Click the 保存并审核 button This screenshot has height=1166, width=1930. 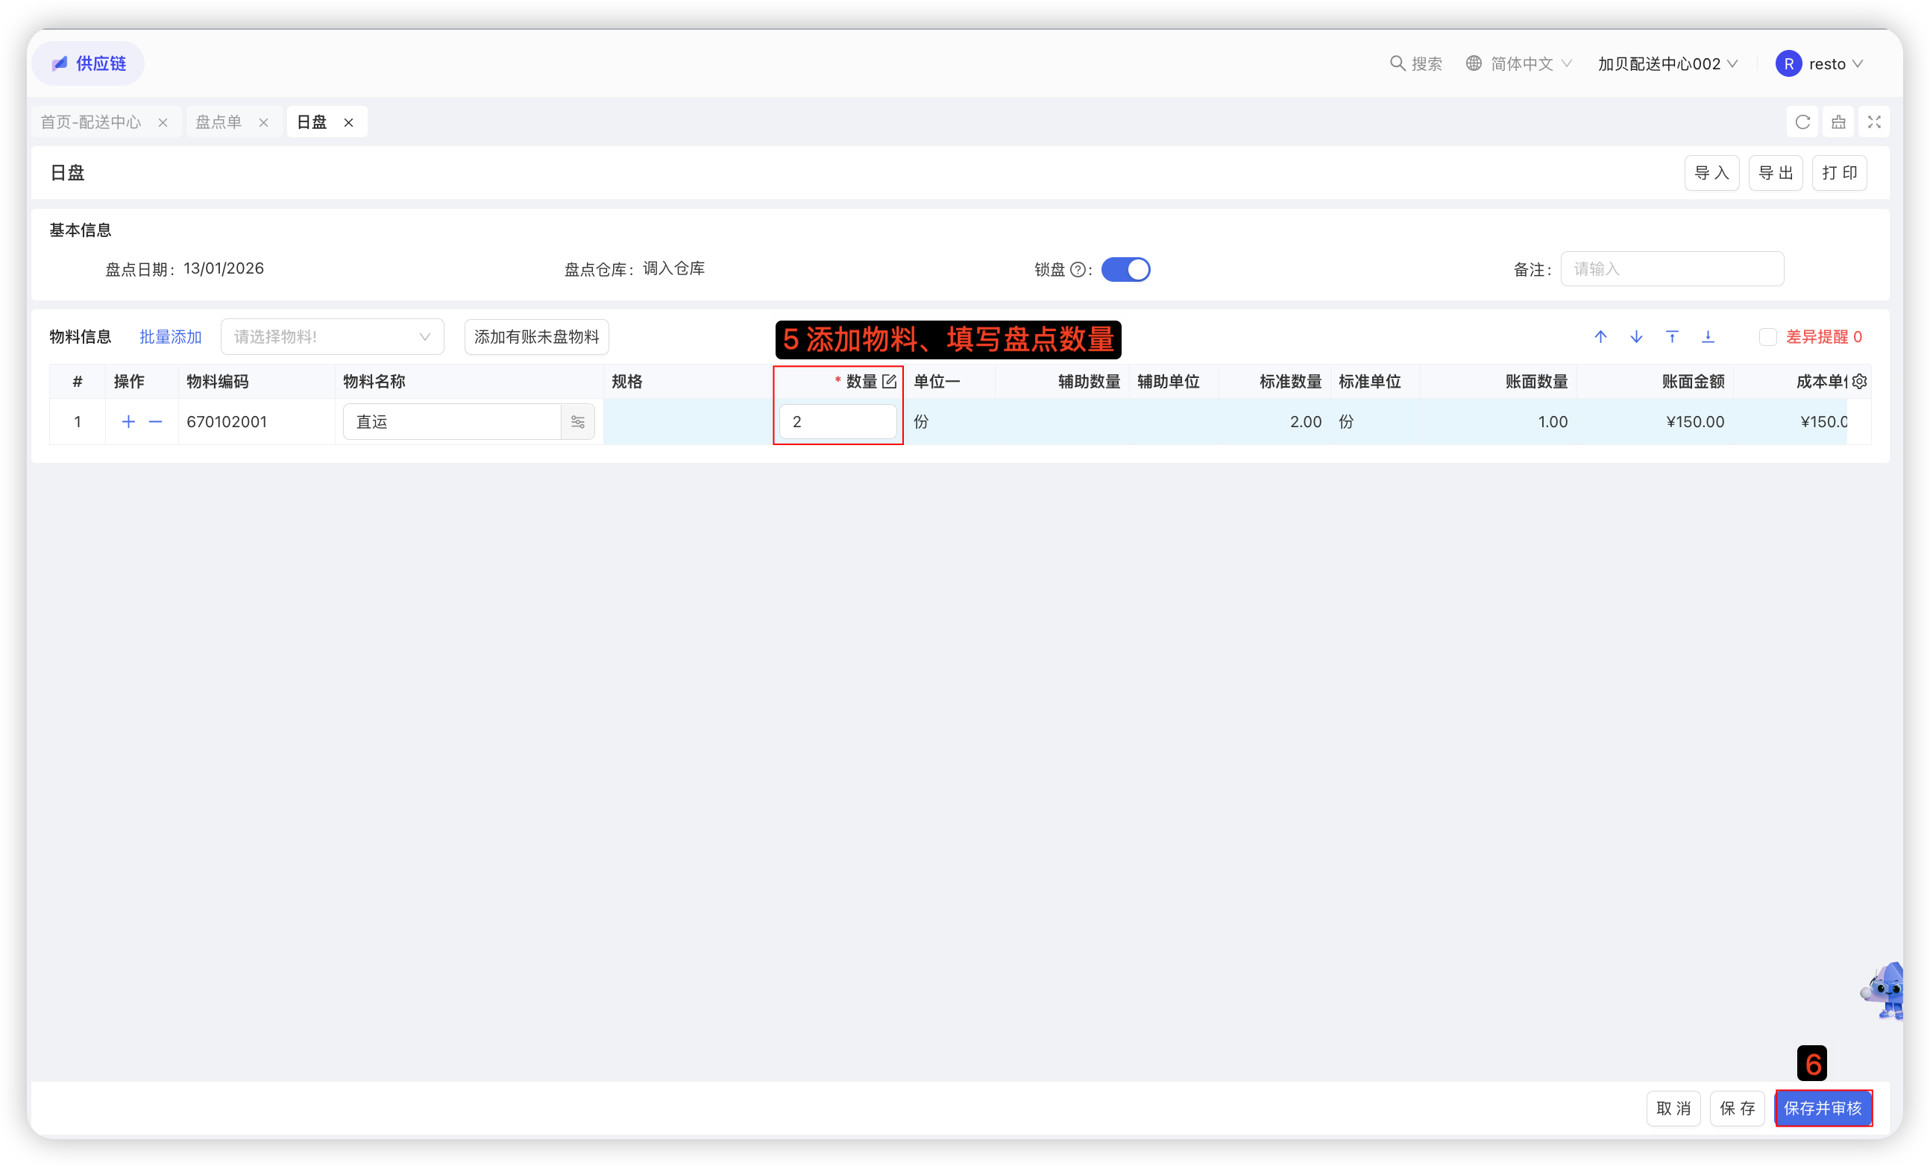[x=1823, y=1108]
